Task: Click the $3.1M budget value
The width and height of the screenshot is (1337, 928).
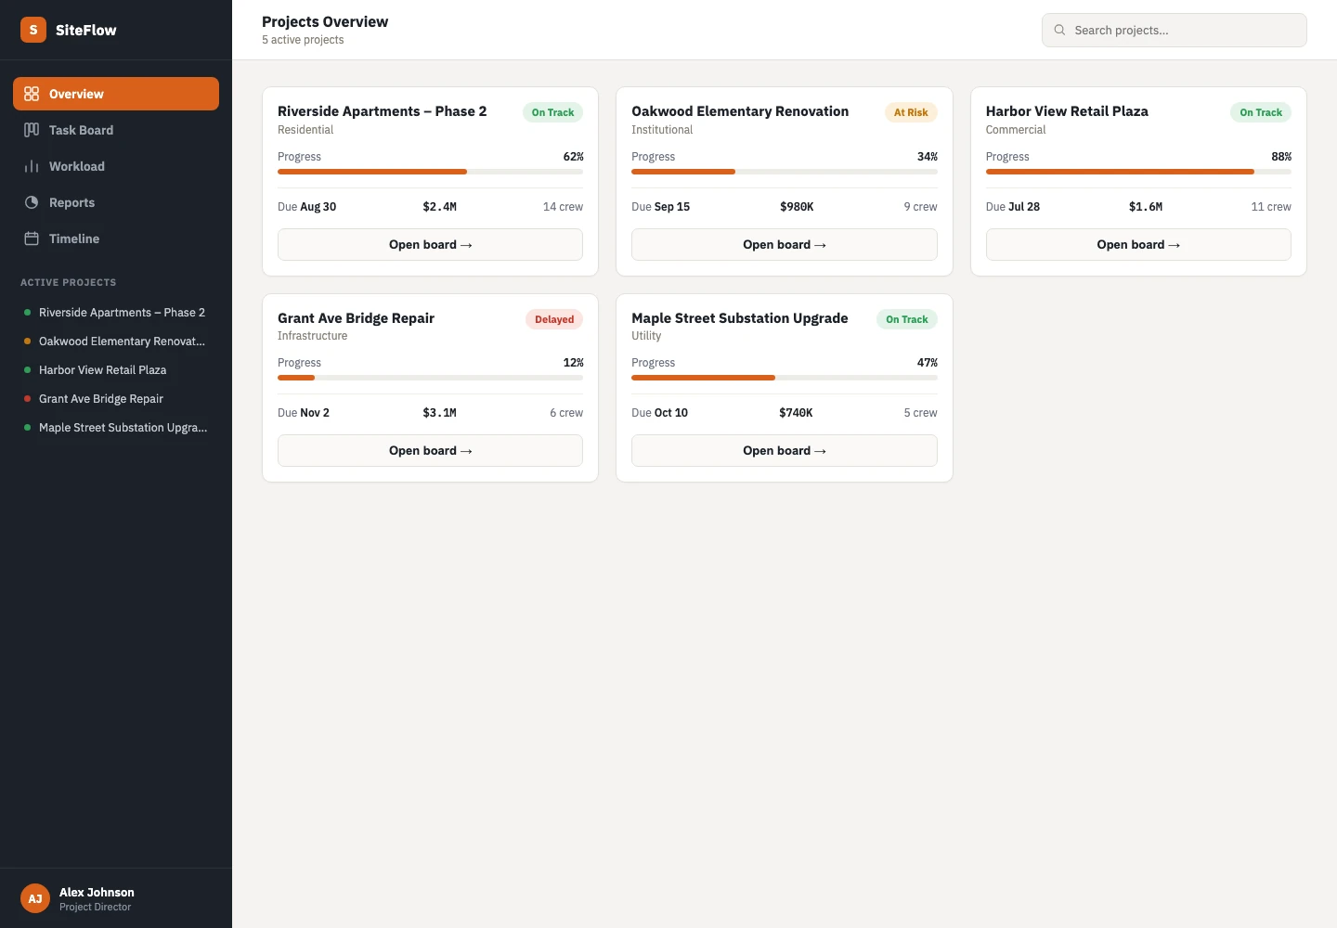Action: [439, 413]
